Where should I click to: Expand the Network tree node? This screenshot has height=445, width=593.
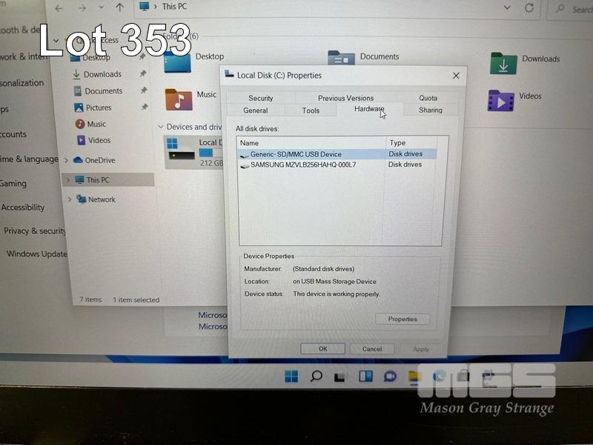tap(70, 200)
